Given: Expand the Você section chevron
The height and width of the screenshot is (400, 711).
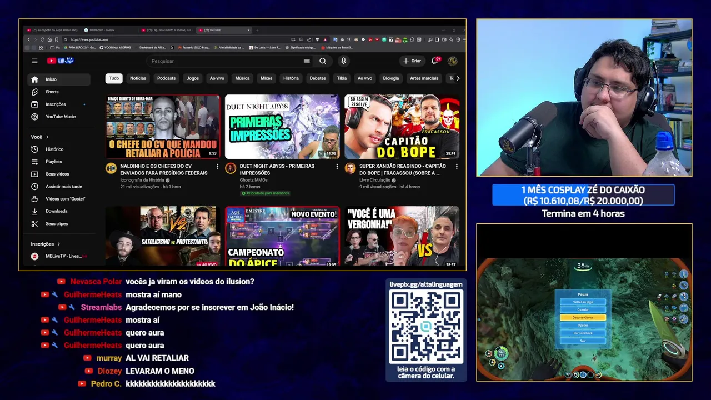Looking at the screenshot, I should click(x=47, y=137).
